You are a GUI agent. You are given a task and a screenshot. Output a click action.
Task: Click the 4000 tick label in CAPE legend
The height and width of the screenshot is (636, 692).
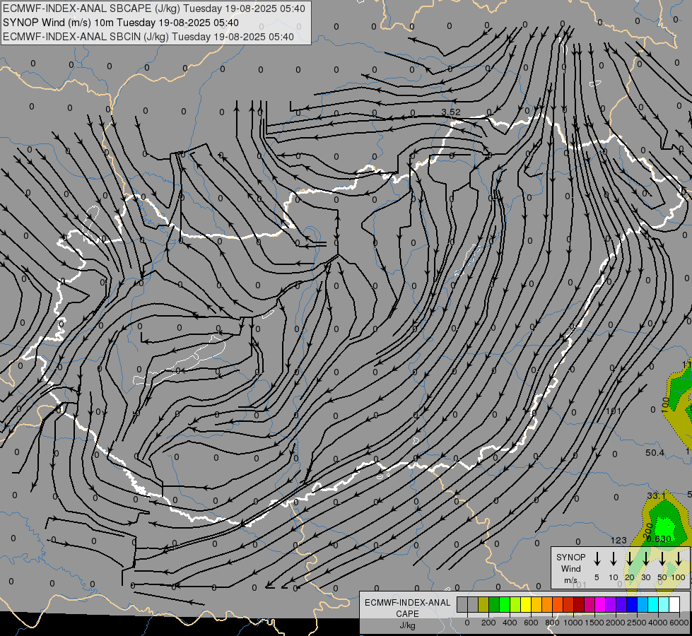(x=658, y=623)
